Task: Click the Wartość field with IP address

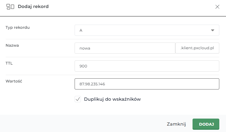Action: pyautogui.click(x=147, y=84)
